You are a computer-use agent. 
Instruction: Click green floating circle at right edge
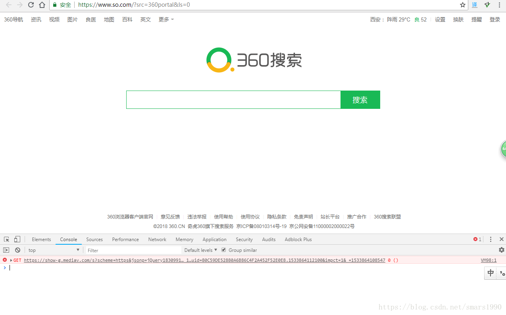click(x=503, y=149)
